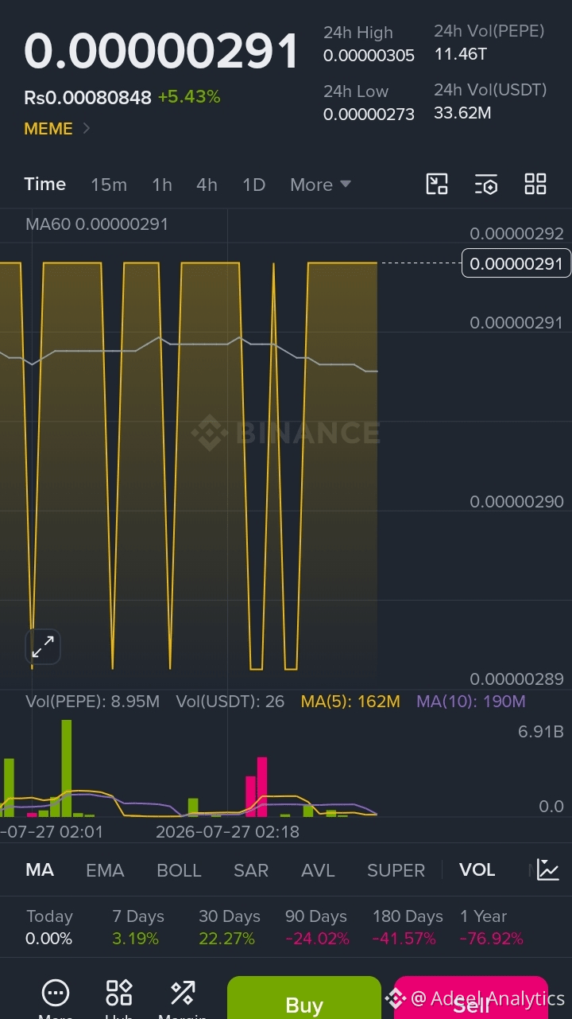Expand chart to fullscreen with arrows icon
The image size is (572, 1019).
[43, 647]
